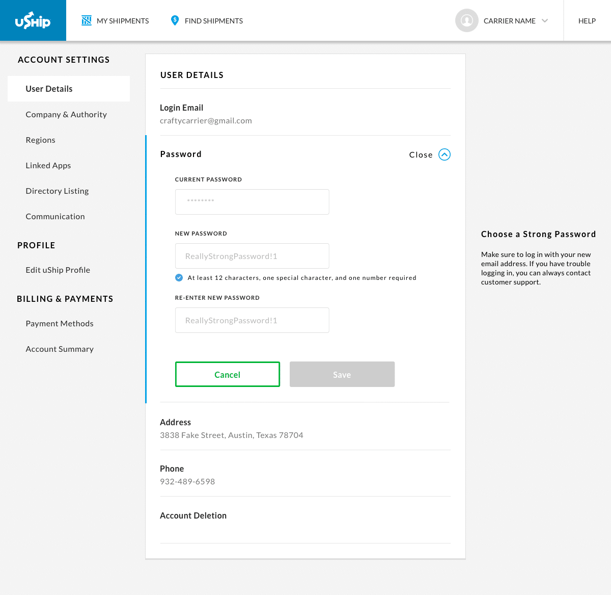The image size is (611, 595).
Task: Click the password requirement checkmark icon
Action: click(179, 277)
